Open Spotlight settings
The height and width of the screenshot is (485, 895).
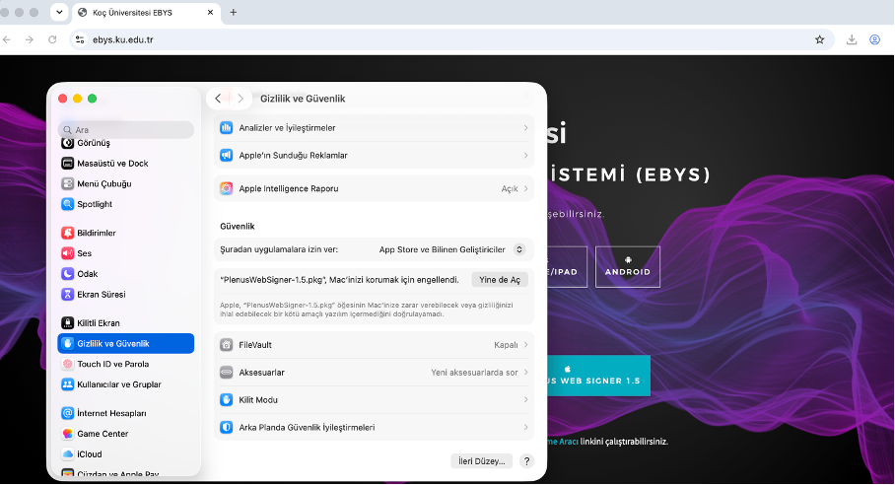pos(125,204)
